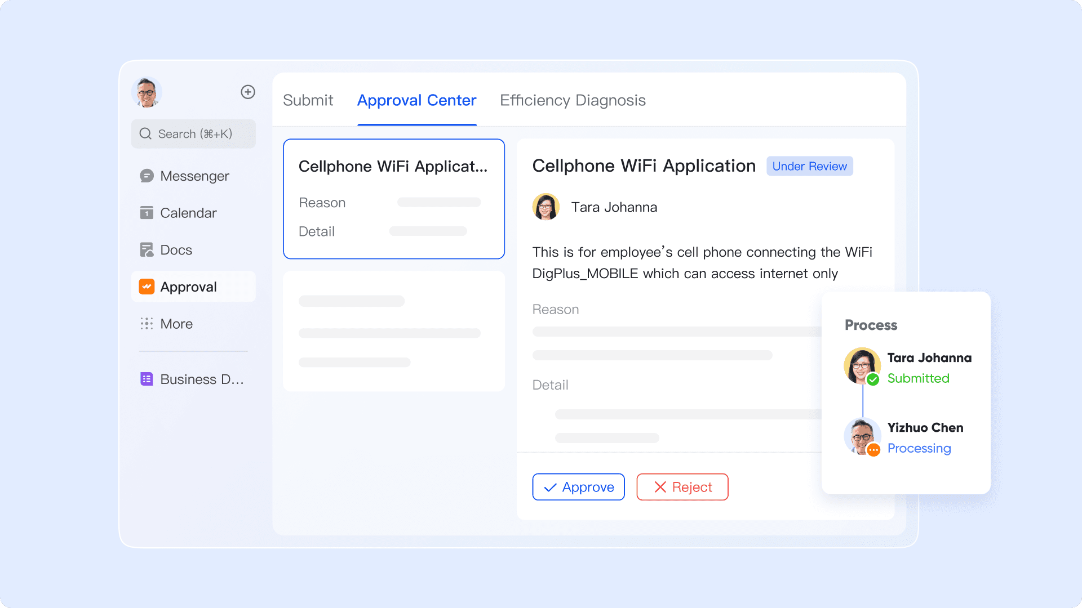This screenshot has width=1082, height=608.
Task: Open the Messenger section
Action: [194, 176]
